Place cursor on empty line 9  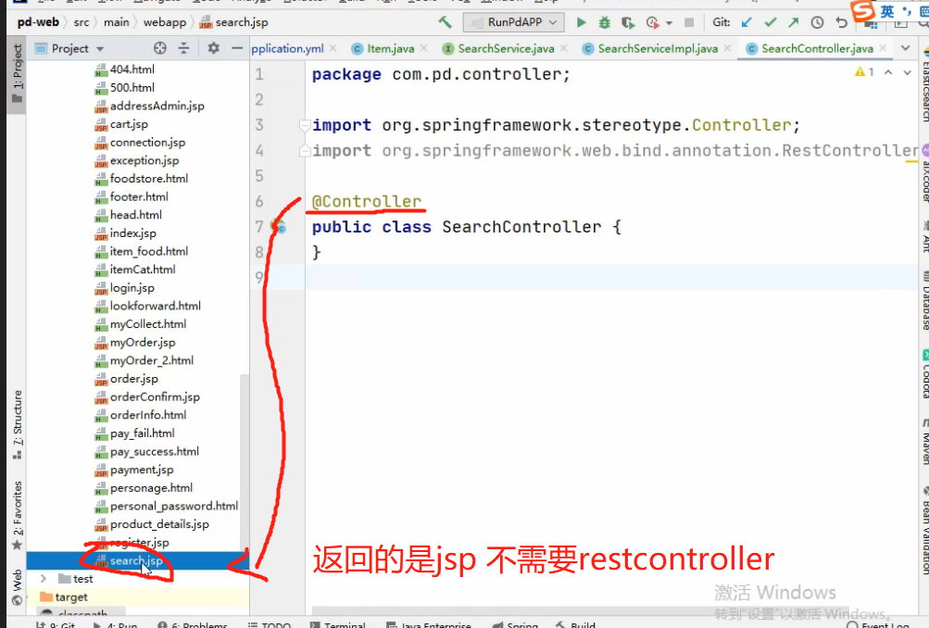610,277
